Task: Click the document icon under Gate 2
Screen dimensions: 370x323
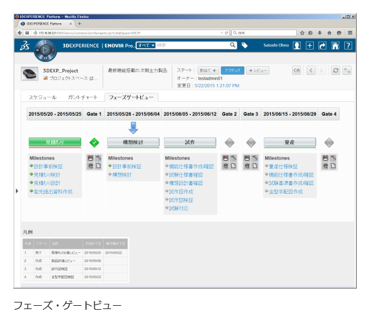Action: click(x=233, y=166)
